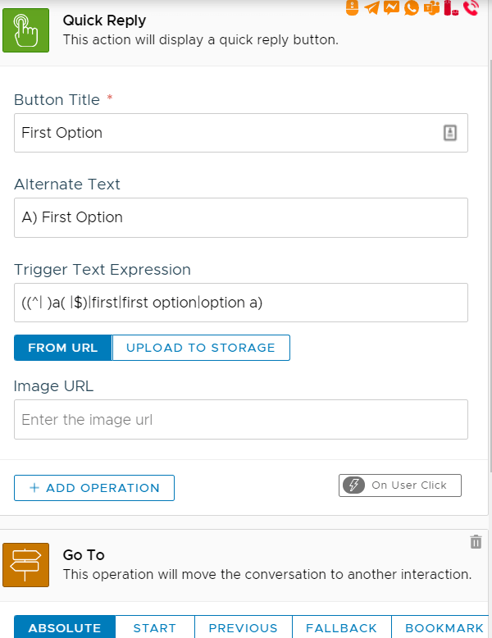492x638 pixels.
Task: Click the orange Go To signpost icon
Action: point(25,565)
